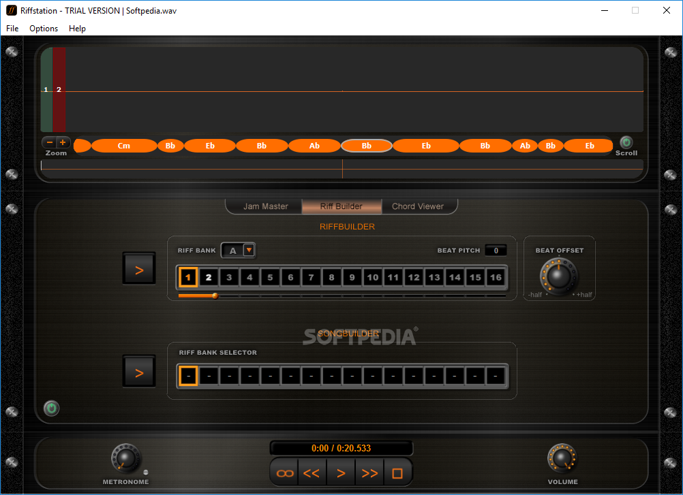Click the zoom out minus icon

50,142
